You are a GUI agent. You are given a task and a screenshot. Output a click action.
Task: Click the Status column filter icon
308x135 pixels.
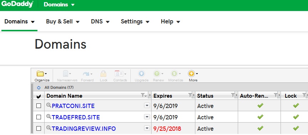pos(232,95)
